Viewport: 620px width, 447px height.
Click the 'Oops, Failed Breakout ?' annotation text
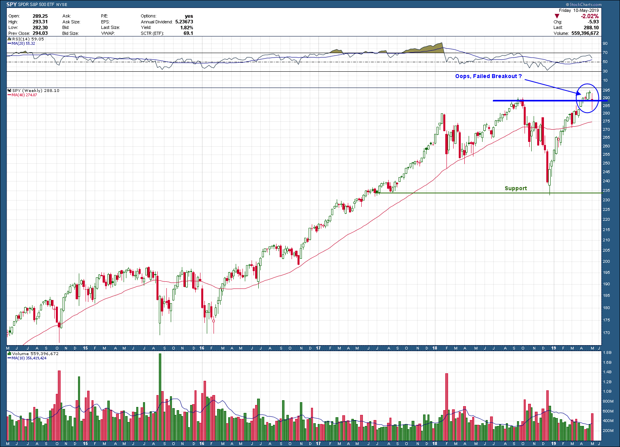pyautogui.click(x=488, y=76)
